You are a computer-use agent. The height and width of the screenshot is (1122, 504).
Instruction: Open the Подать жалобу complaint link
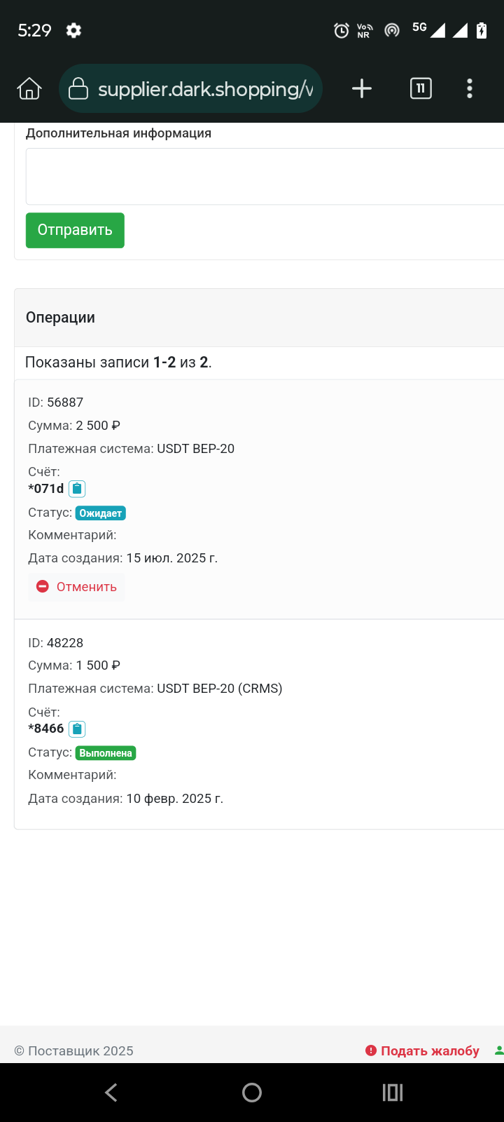click(423, 1050)
